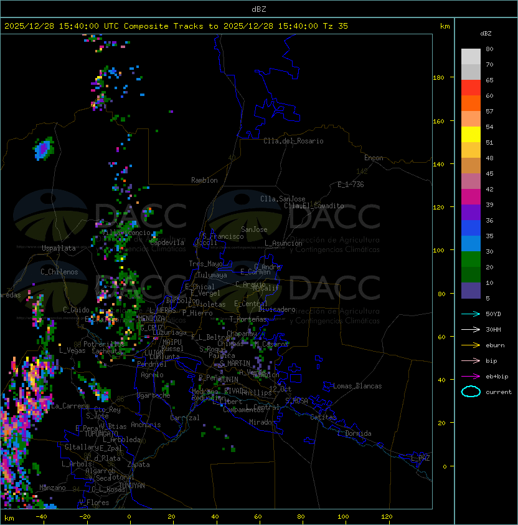
Task: Pick the light gray 70-80 dBZ swatch
Action: pos(471,56)
